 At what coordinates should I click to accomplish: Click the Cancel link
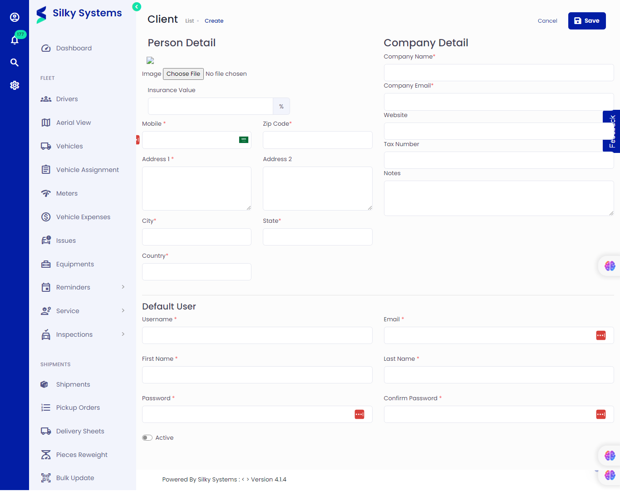(547, 21)
